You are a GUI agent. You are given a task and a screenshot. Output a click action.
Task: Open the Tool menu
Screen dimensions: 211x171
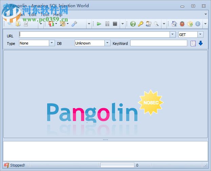[45, 14]
